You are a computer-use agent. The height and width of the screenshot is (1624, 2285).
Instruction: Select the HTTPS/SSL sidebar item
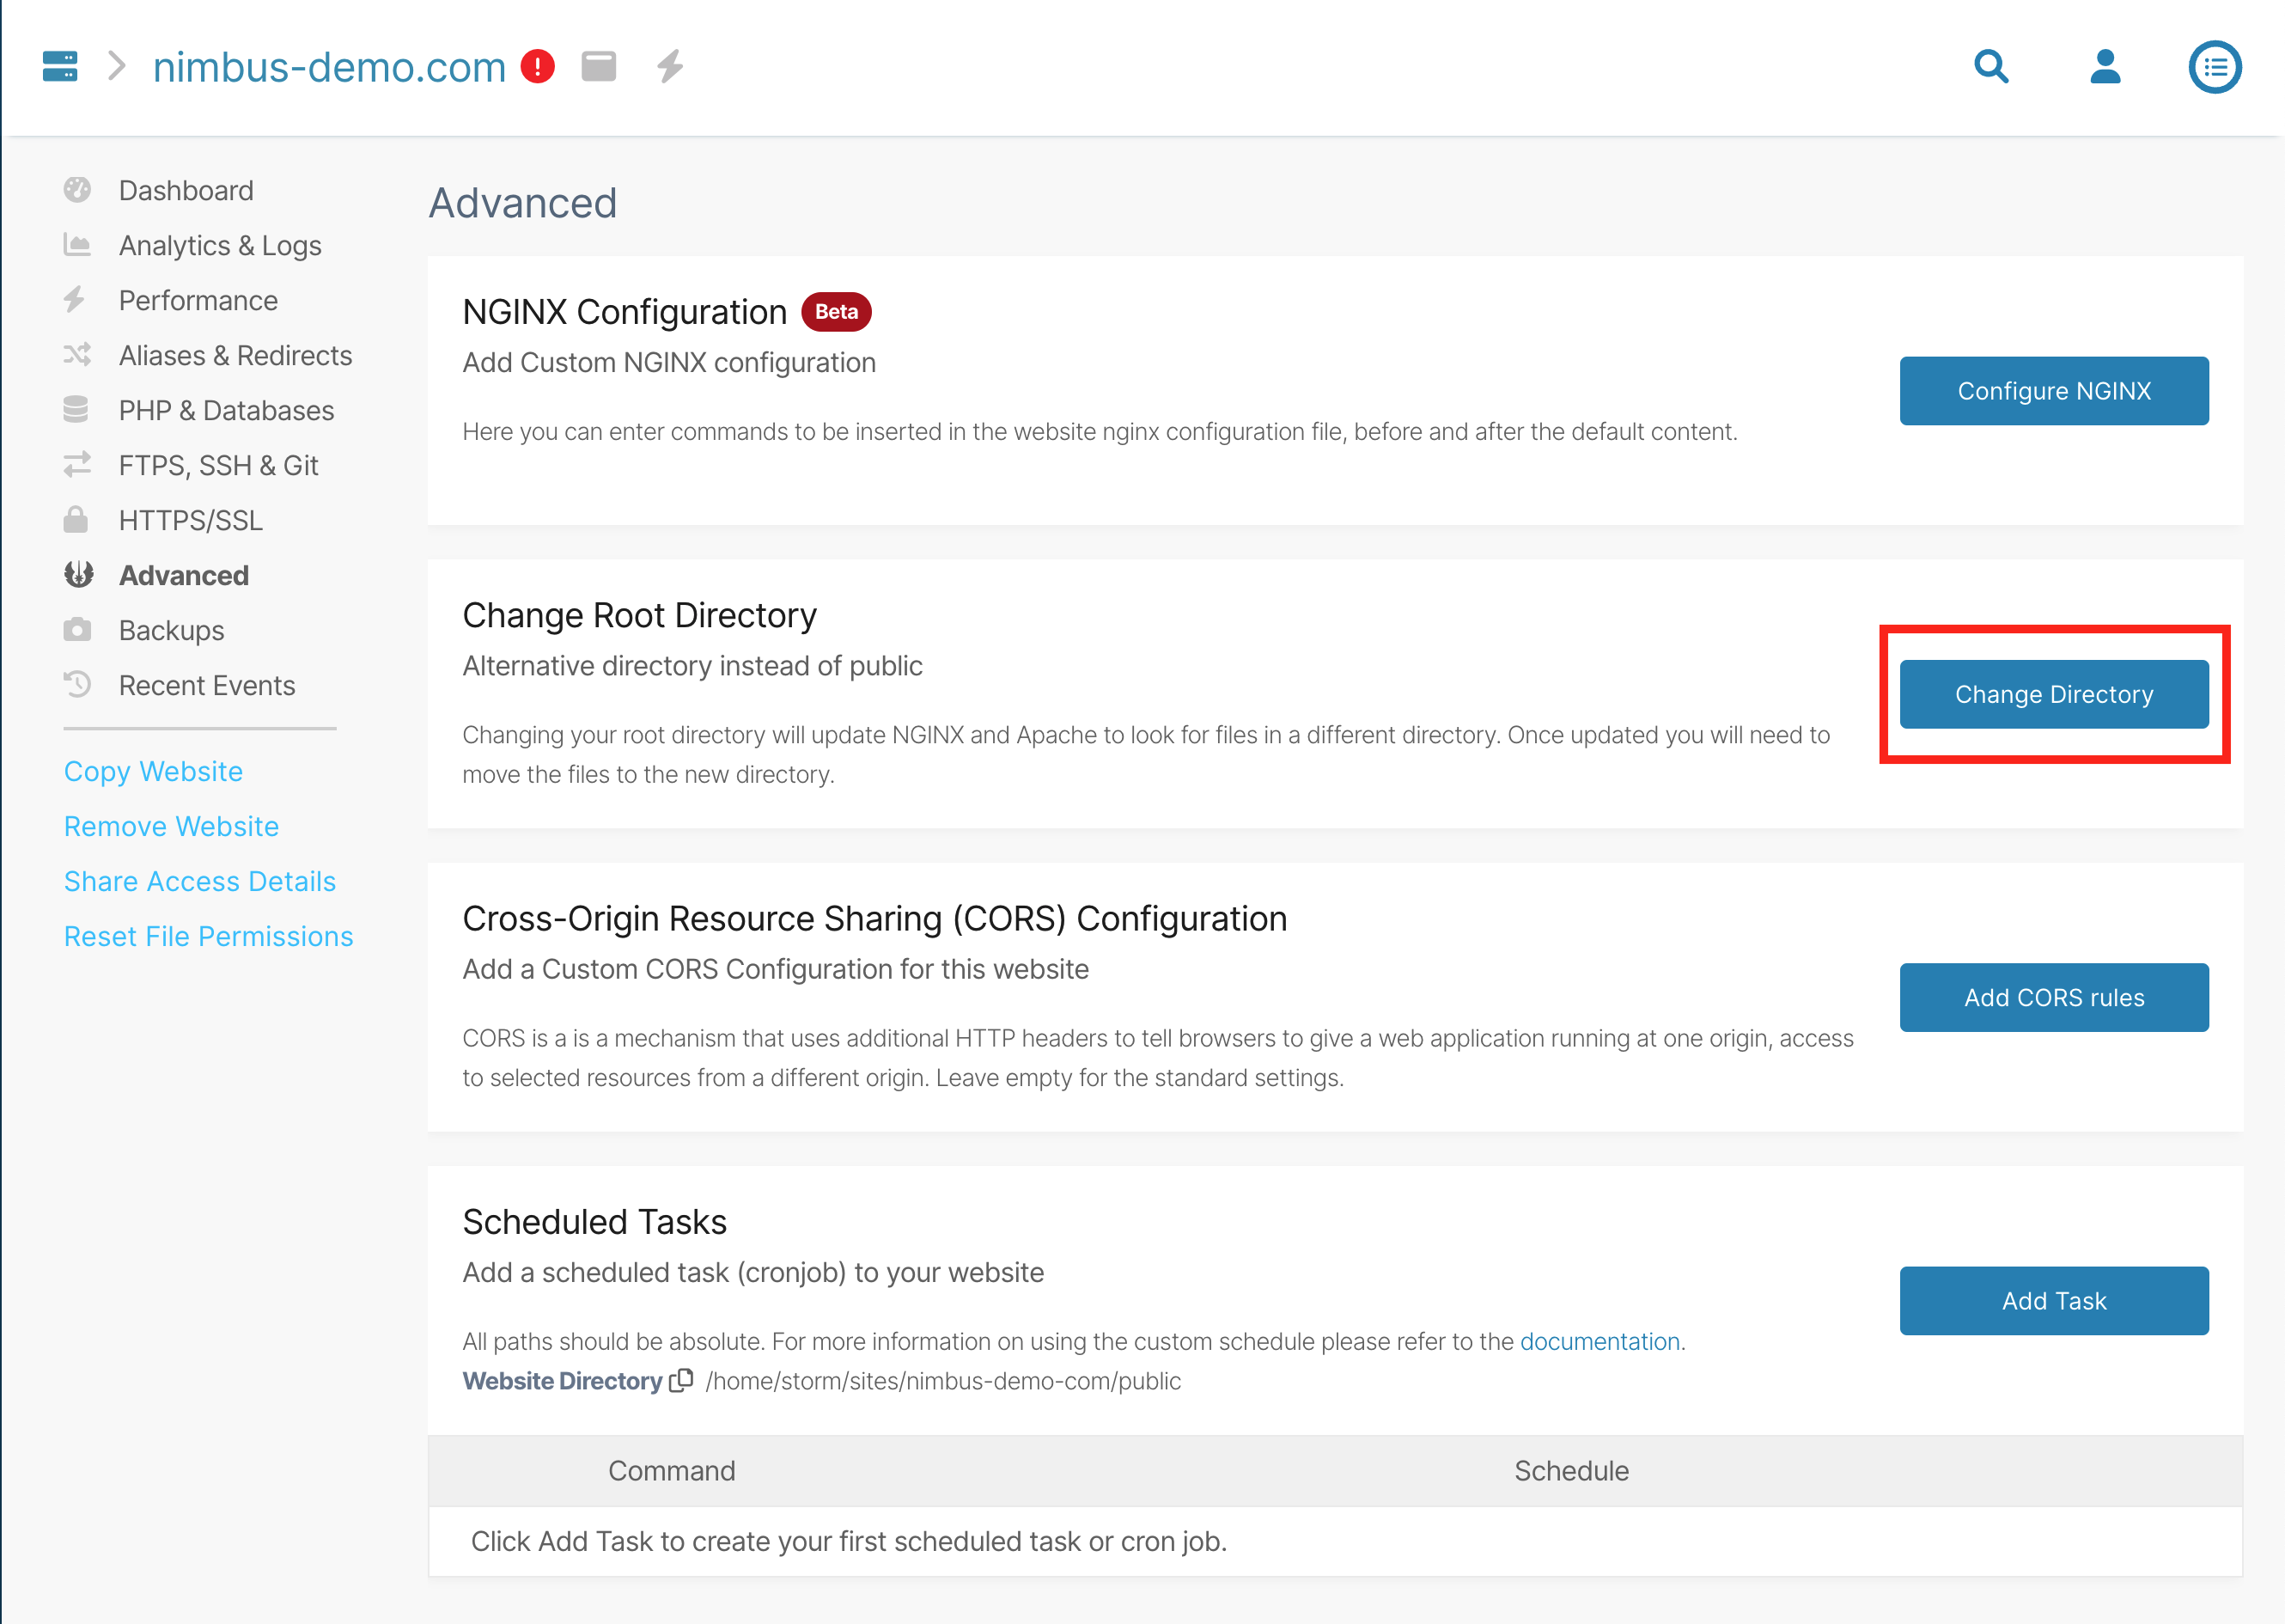[x=190, y=520]
